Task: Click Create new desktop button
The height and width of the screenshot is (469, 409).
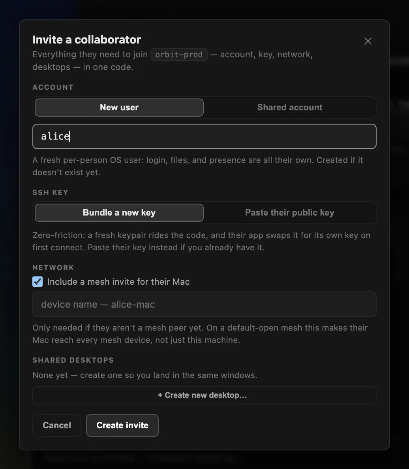Action: (x=204, y=395)
